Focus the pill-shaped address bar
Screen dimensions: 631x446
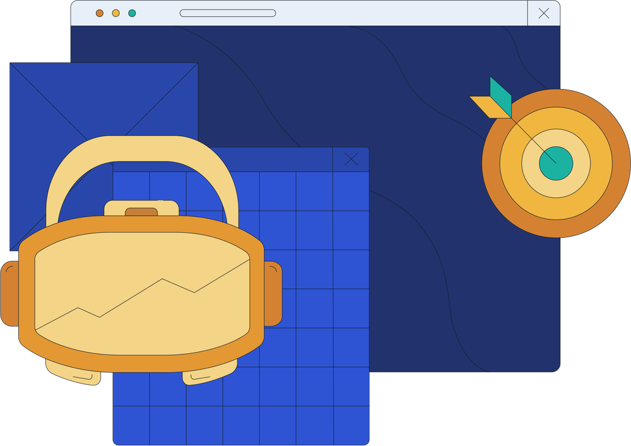(228, 13)
